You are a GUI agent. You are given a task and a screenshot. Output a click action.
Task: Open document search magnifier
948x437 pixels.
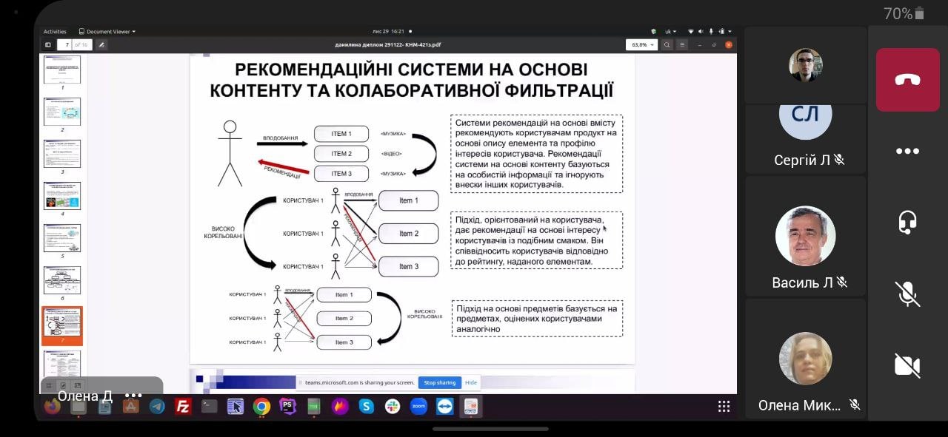(667, 44)
